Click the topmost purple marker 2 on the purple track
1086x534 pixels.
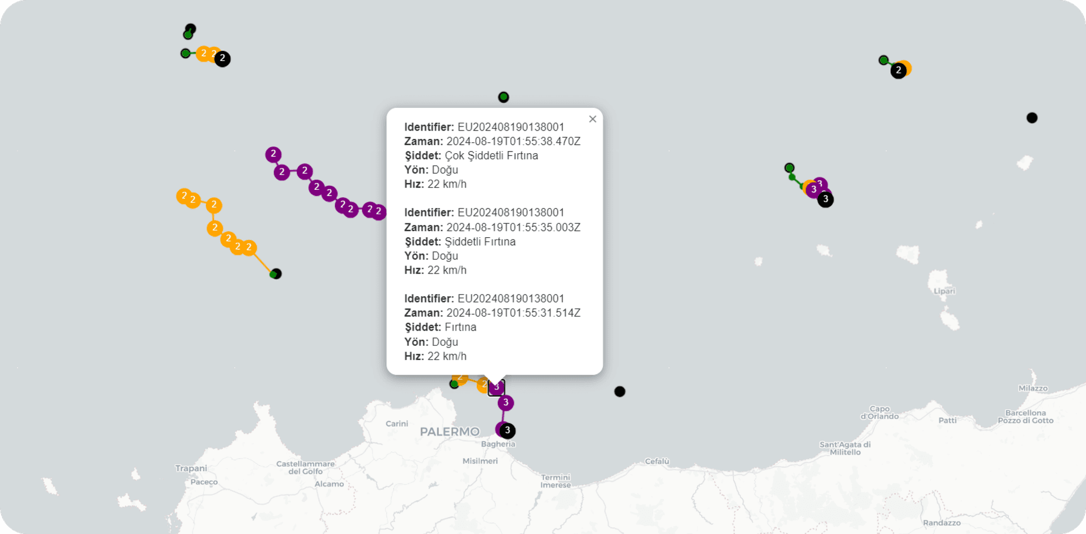273,154
